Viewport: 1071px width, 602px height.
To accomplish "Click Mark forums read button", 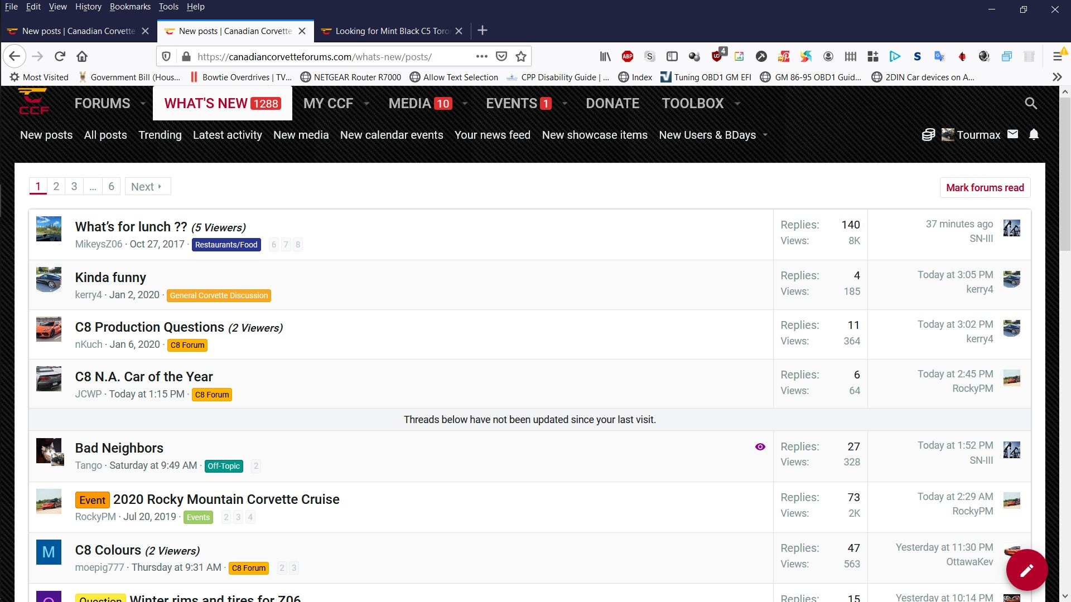I will (985, 188).
